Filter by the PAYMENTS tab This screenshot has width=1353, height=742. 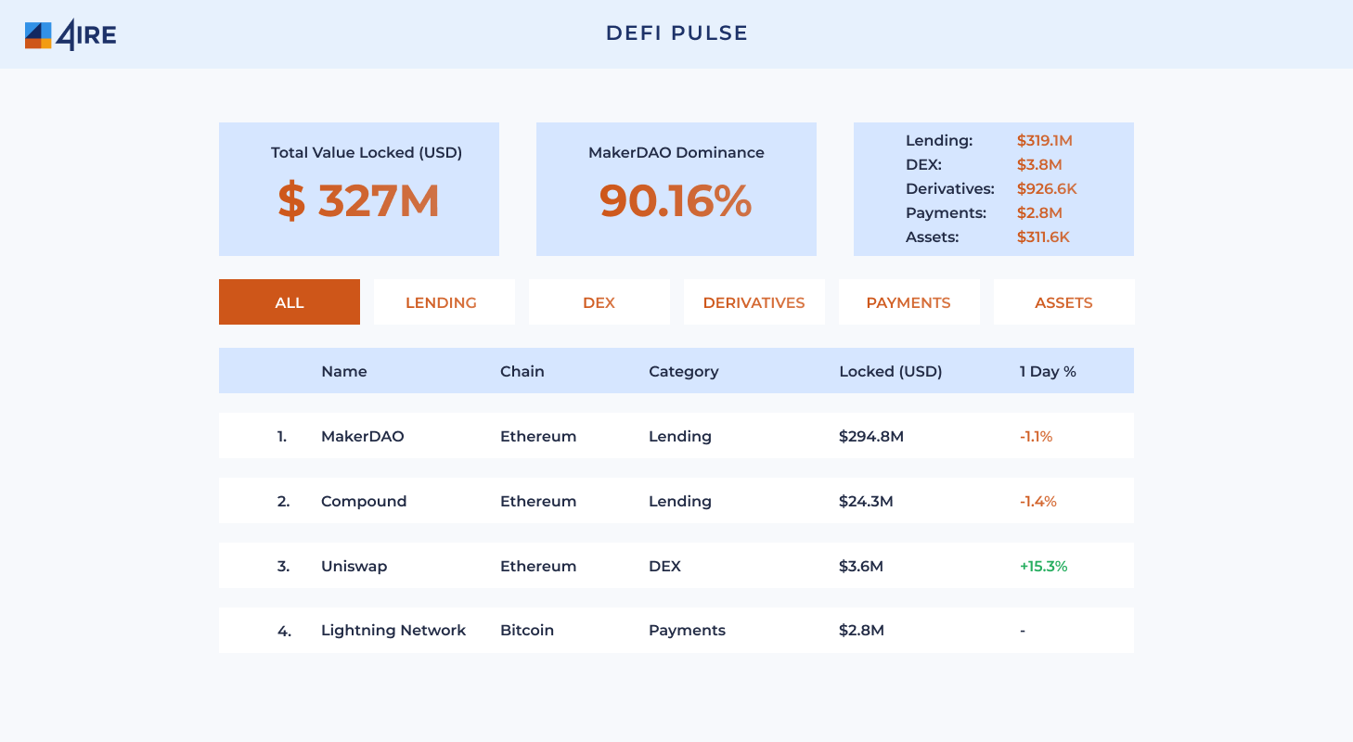[908, 302]
